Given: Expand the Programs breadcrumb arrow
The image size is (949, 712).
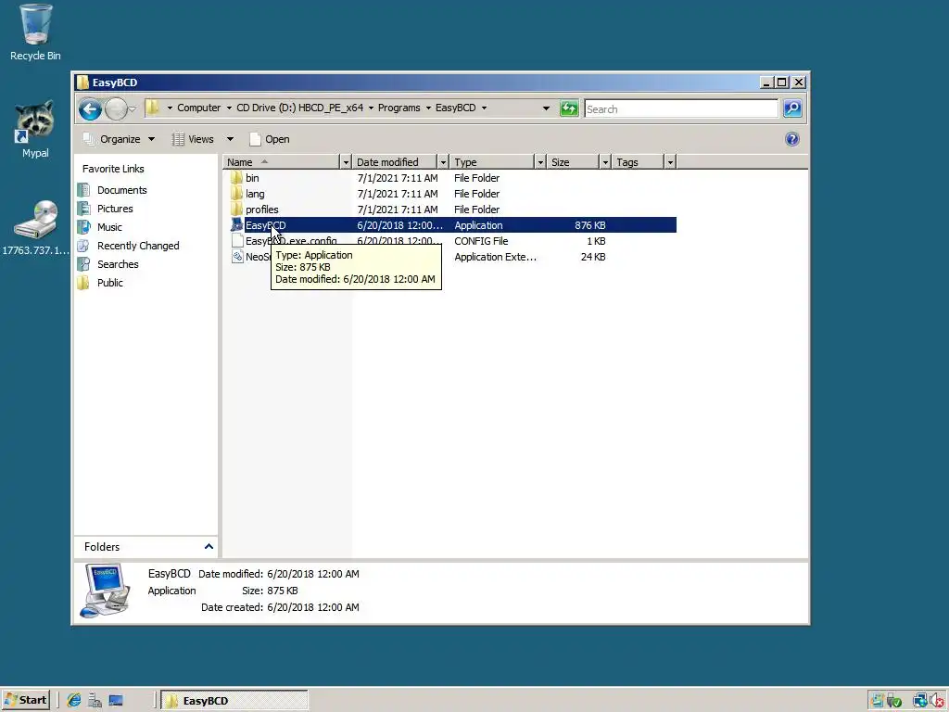Looking at the screenshot, I should (428, 108).
